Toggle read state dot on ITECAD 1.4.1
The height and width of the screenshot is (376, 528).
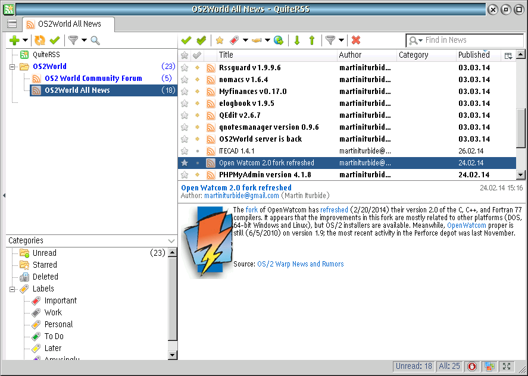tap(197, 151)
